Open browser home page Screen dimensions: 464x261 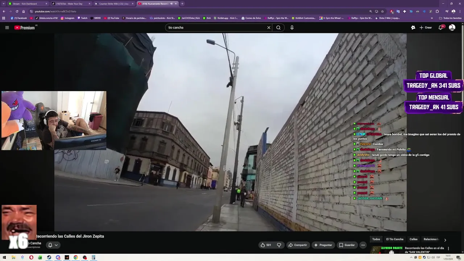click(24, 11)
